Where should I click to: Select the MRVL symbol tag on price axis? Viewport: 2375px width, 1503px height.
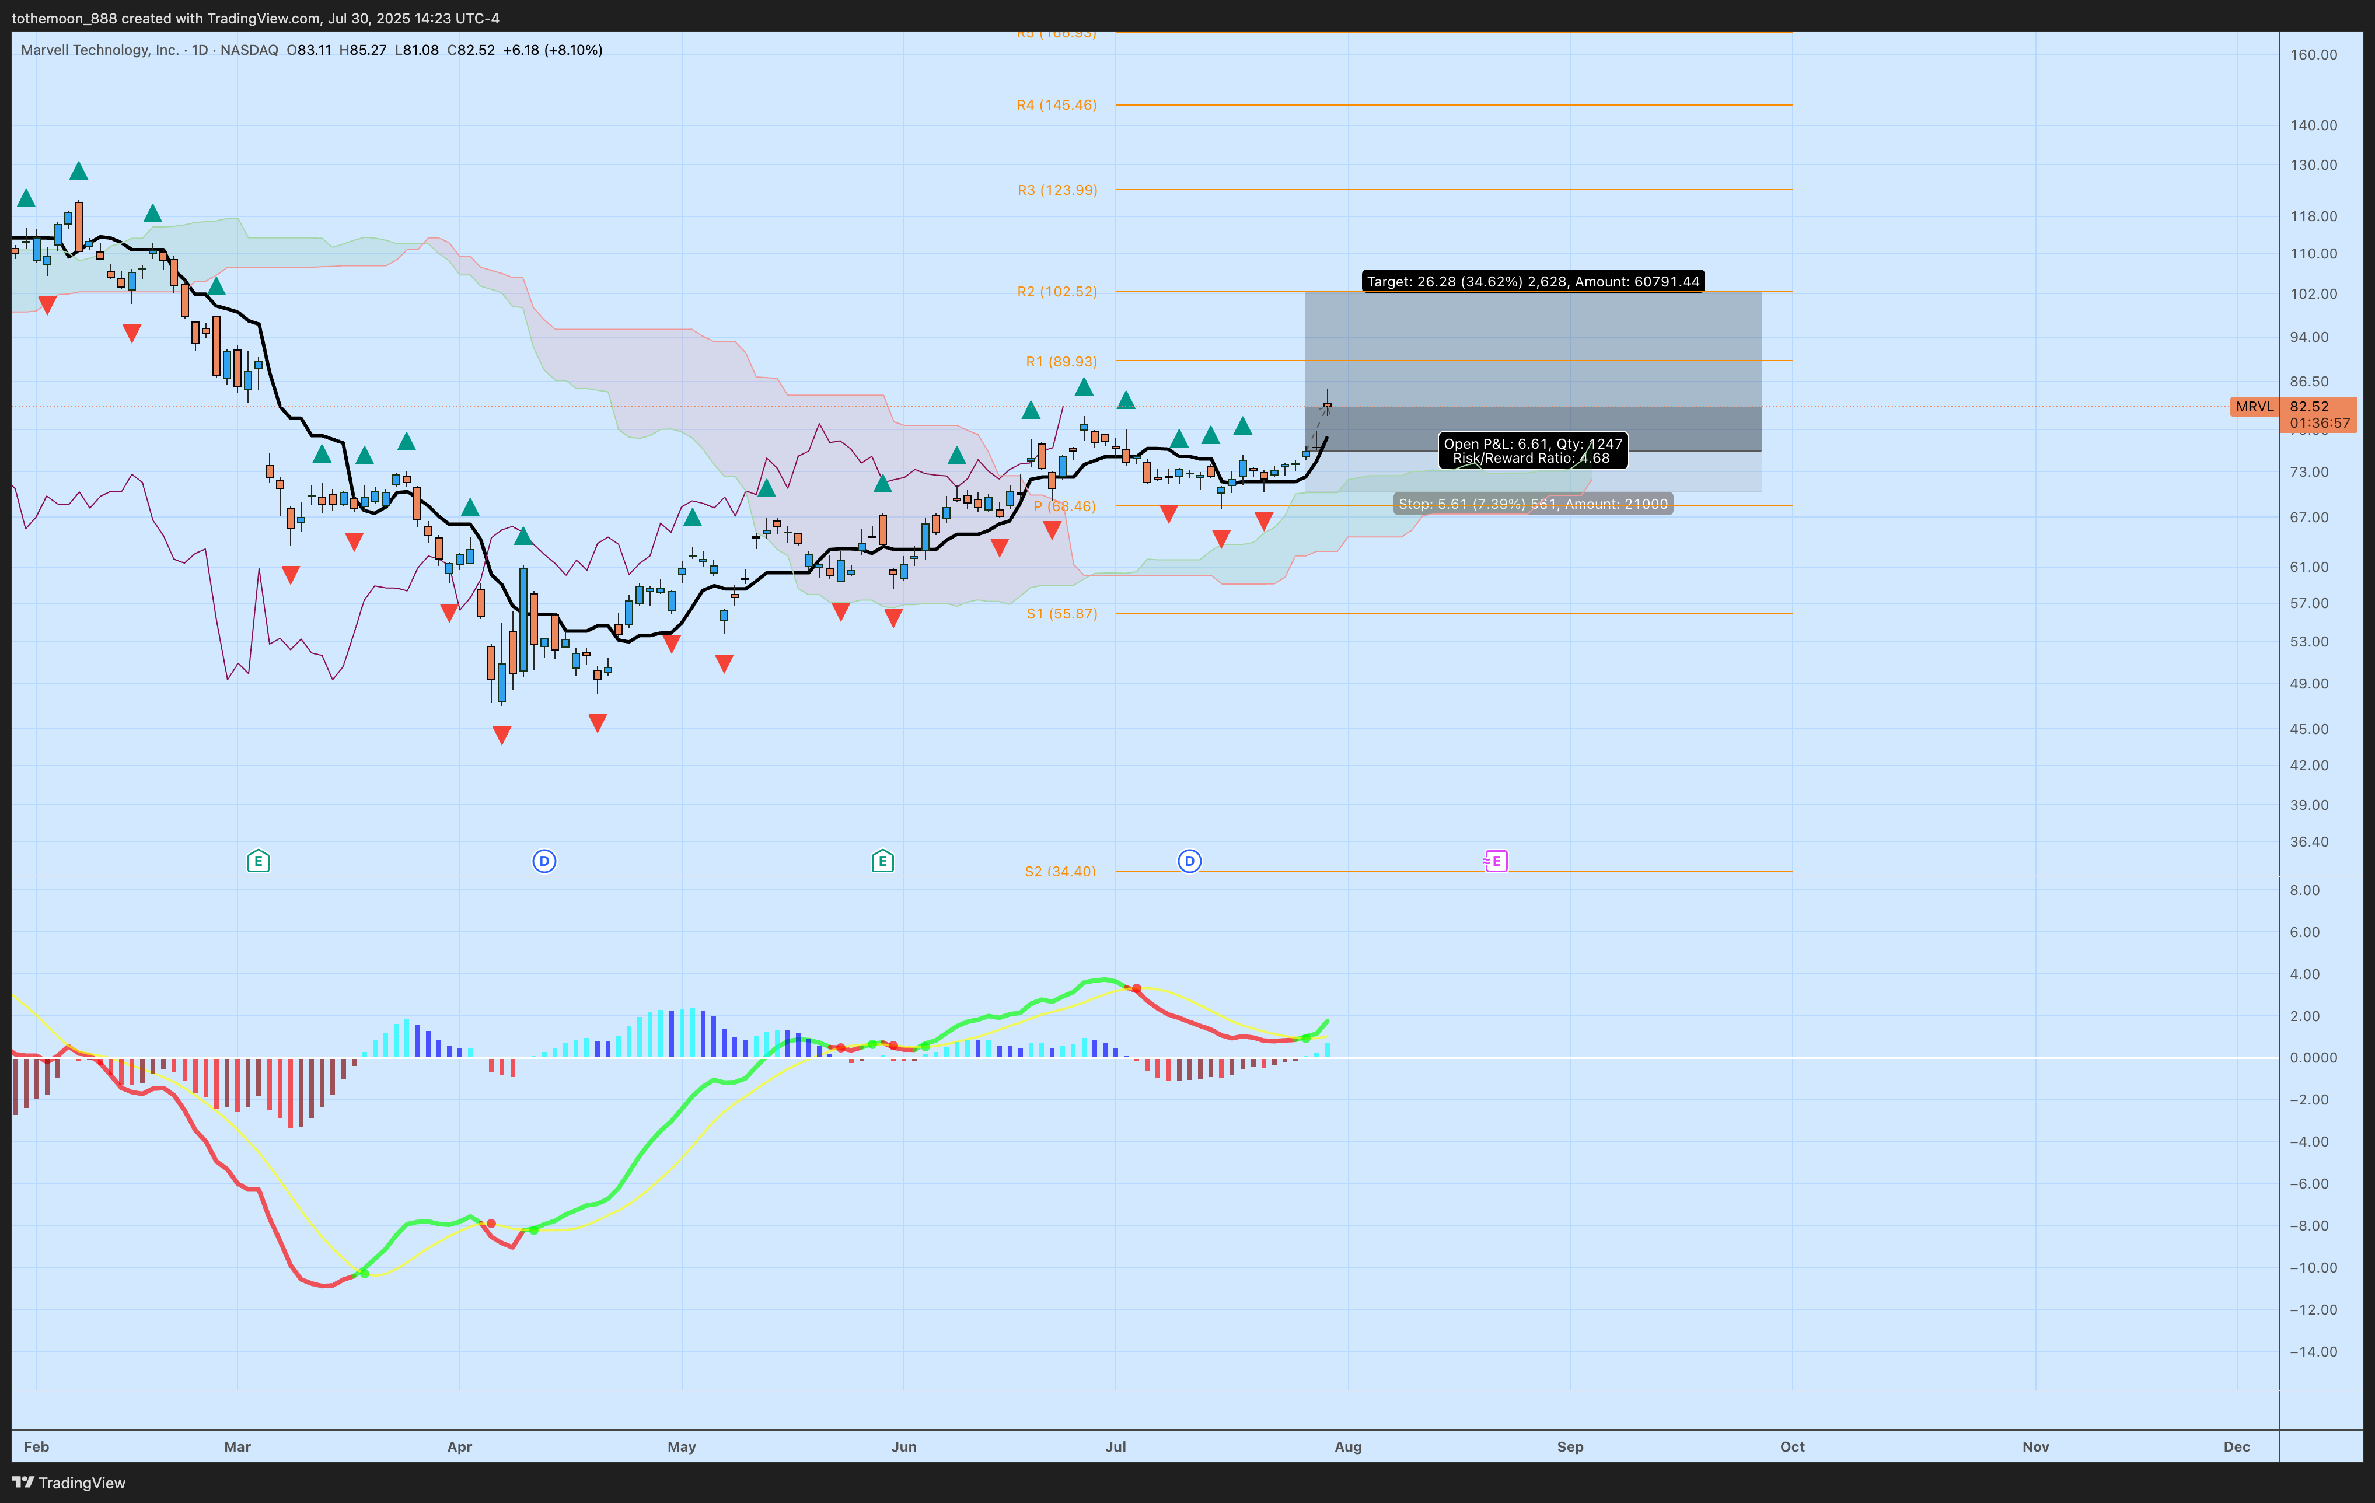[x=2255, y=406]
